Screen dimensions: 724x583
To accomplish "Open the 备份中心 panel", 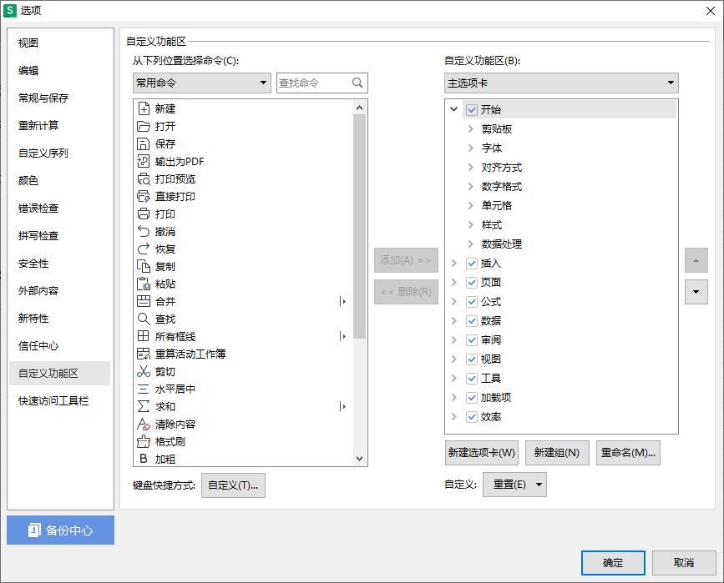I will [x=59, y=530].
